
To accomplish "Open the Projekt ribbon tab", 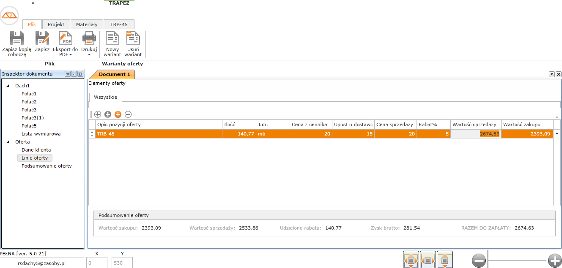I will click(x=56, y=24).
